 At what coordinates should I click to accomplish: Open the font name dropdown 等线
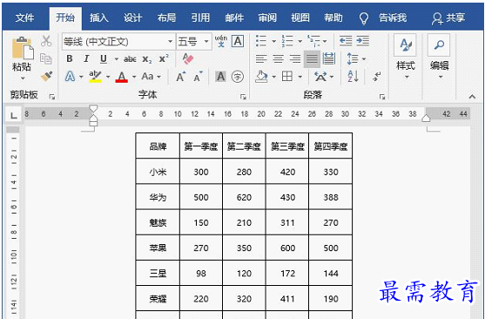pos(171,41)
